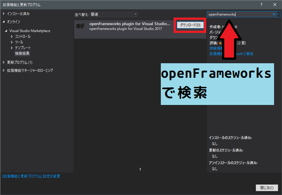282x195 pixels.
Task: Clear the search box with X icon
Action: coord(274,14)
